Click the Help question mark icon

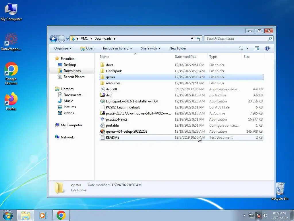(267, 48)
